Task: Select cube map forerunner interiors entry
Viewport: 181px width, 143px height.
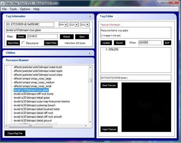Action: tap(42, 101)
